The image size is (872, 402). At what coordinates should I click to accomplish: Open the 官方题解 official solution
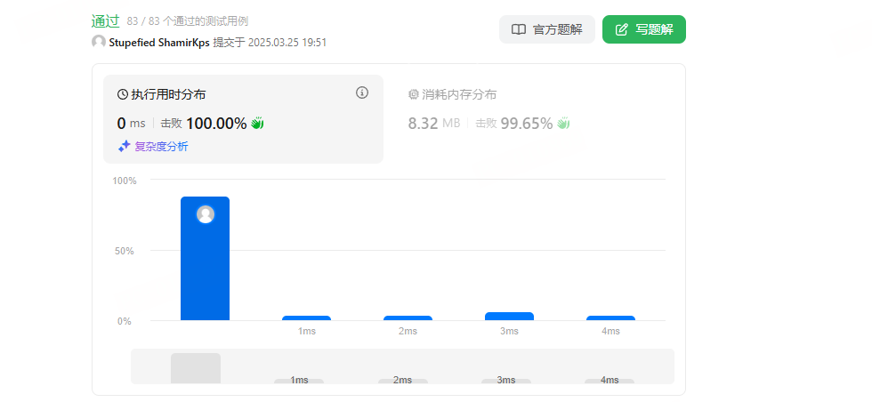(546, 29)
